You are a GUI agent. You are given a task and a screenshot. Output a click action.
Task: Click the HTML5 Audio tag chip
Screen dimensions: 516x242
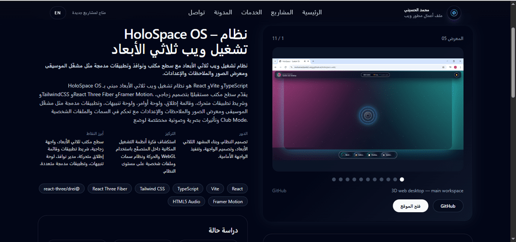186,202
